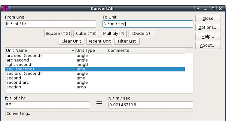Click the Comments column header
The width and height of the screenshot is (226, 127).
pyautogui.click(x=150, y=50)
